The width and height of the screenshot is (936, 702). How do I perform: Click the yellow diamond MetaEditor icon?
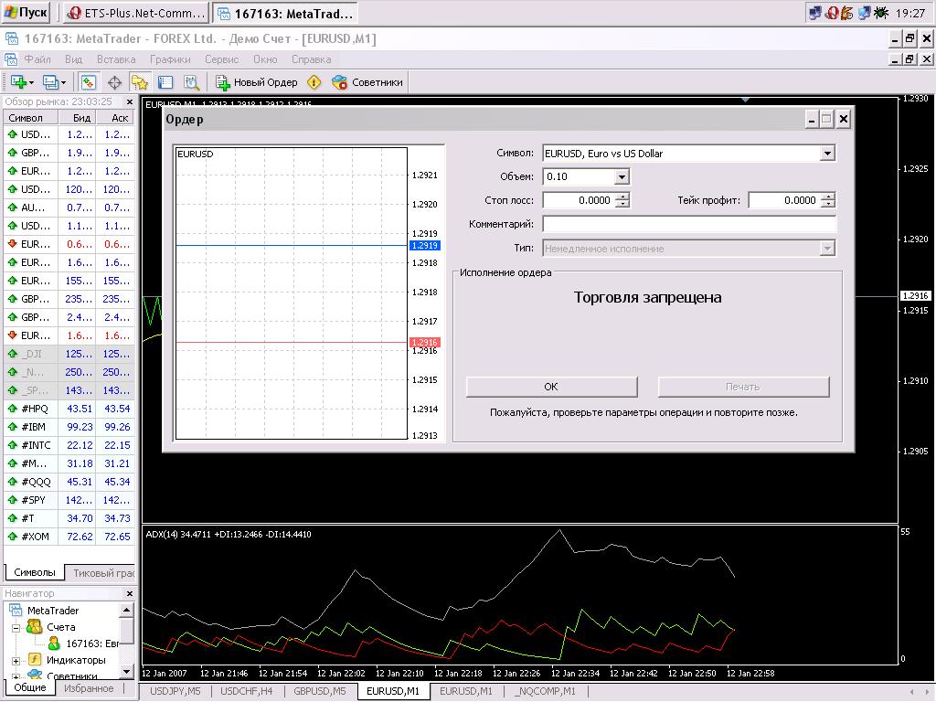coord(314,82)
